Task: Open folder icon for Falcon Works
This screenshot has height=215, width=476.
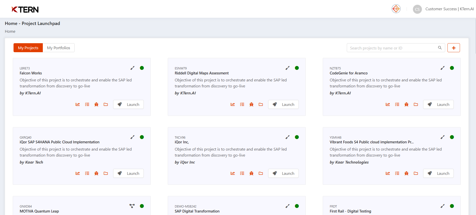Action: pos(106,104)
